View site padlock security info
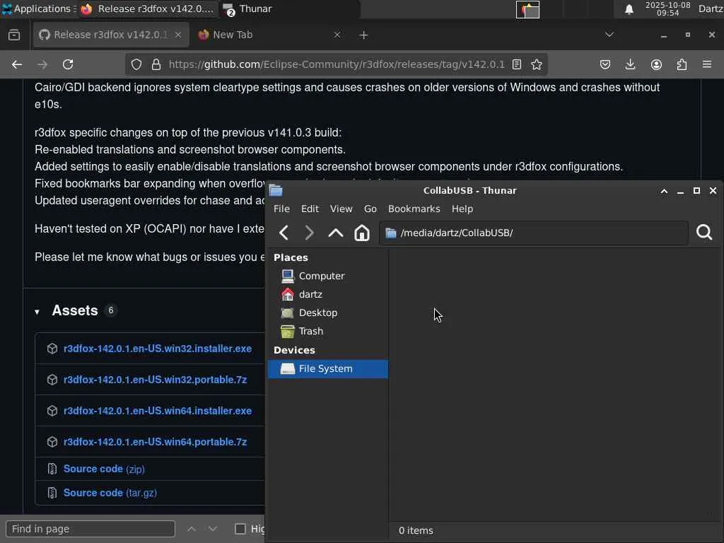This screenshot has width=724, height=543. pos(156,64)
